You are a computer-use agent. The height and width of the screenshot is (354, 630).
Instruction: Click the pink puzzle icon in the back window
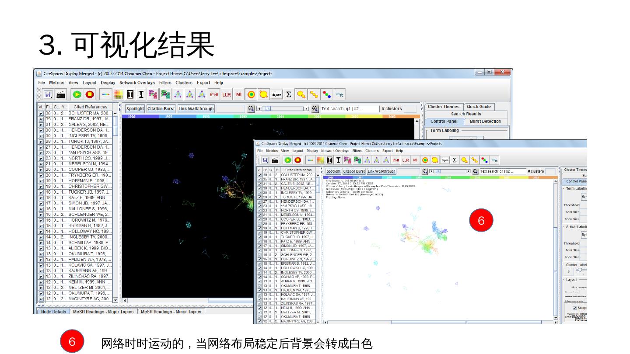click(x=153, y=94)
